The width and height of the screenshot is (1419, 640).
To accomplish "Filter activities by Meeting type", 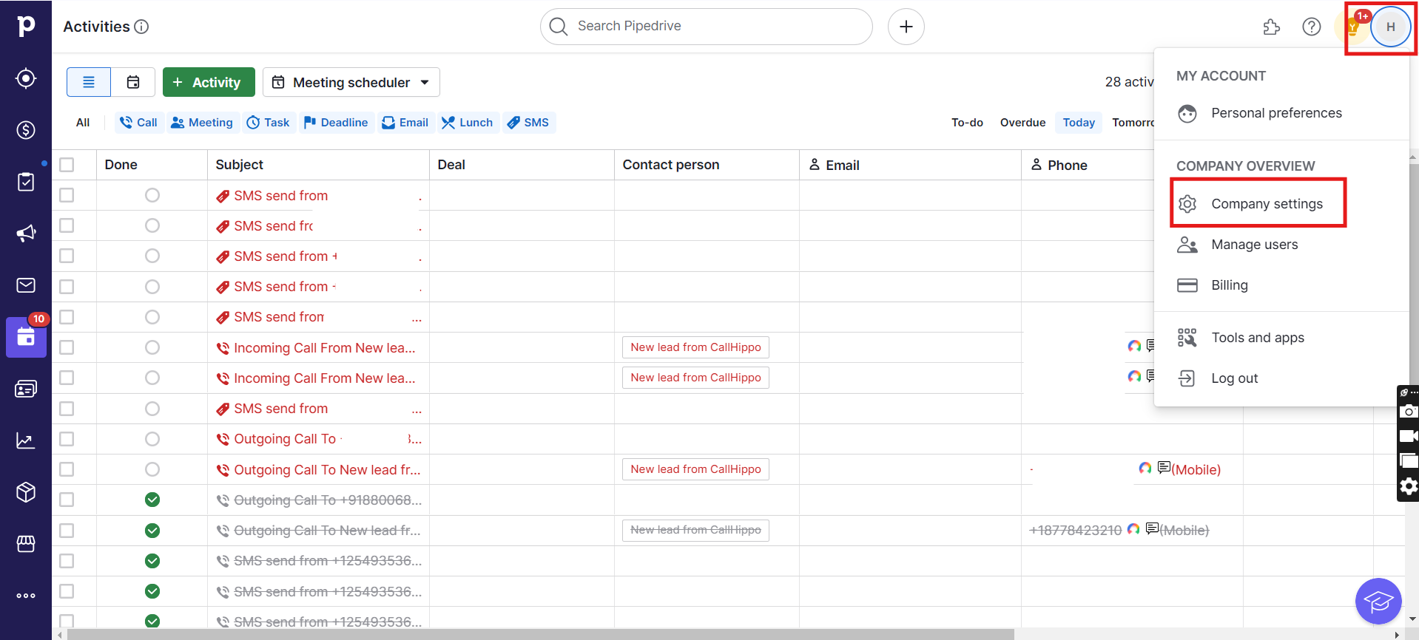I will click(202, 123).
